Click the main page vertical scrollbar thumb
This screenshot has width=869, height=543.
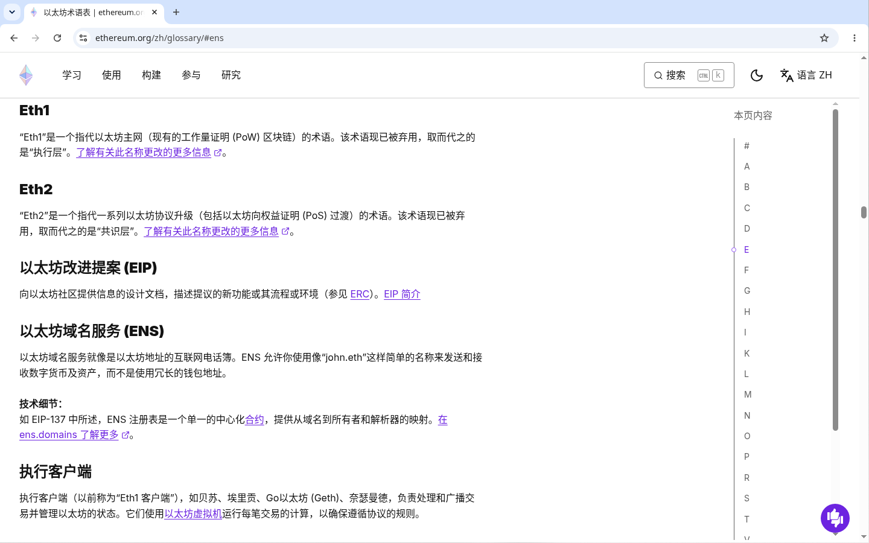pos(864,212)
